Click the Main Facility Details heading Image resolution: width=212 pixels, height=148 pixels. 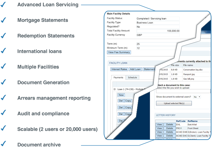click(119, 14)
